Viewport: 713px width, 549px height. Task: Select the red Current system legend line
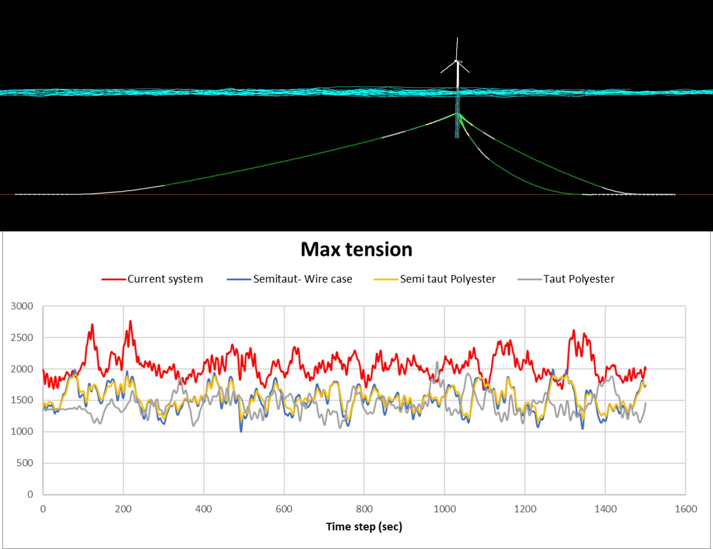[113, 279]
